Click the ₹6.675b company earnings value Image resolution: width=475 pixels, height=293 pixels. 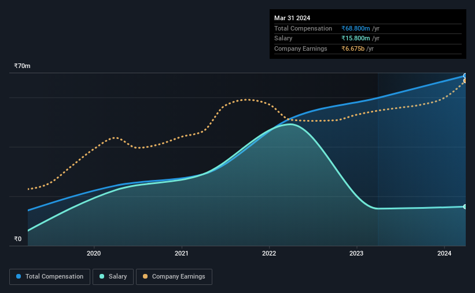pyautogui.click(x=353, y=48)
